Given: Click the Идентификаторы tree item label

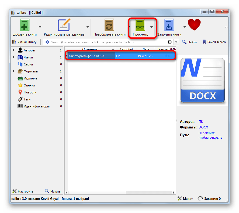Looking at the screenshot, I should pyautogui.click(x=37, y=106).
